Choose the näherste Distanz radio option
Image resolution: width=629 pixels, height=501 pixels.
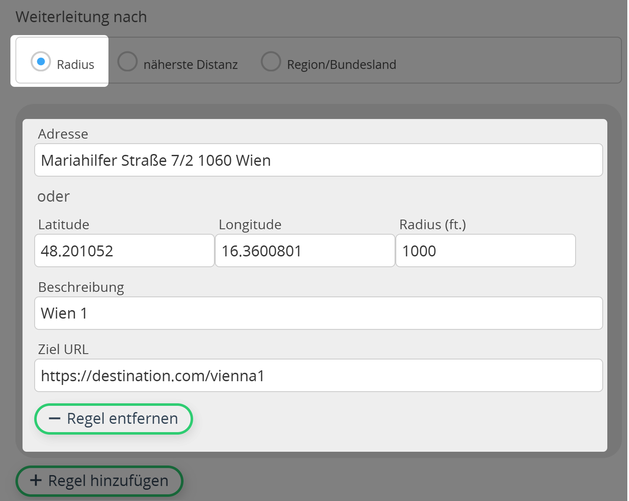tap(128, 62)
